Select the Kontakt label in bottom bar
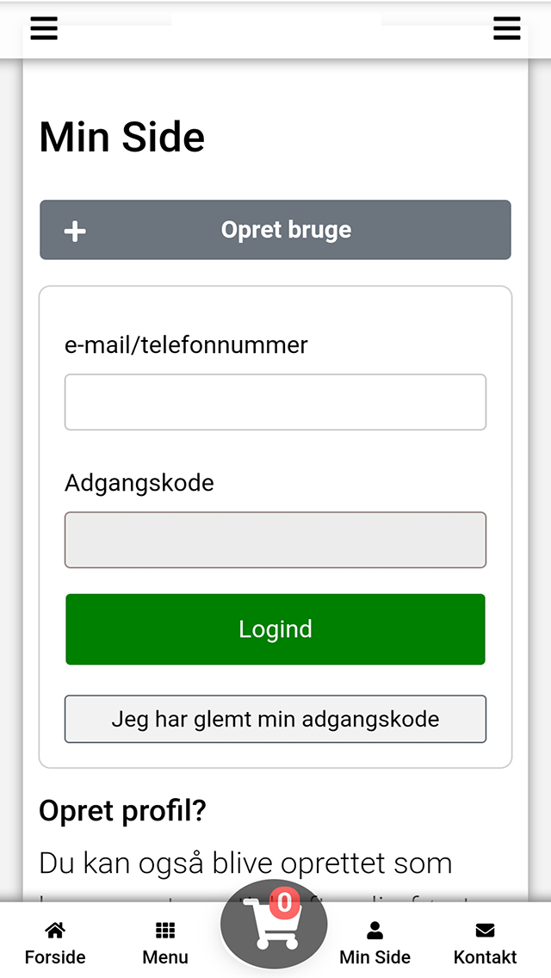Image resolution: width=551 pixels, height=978 pixels. (486, 957)
